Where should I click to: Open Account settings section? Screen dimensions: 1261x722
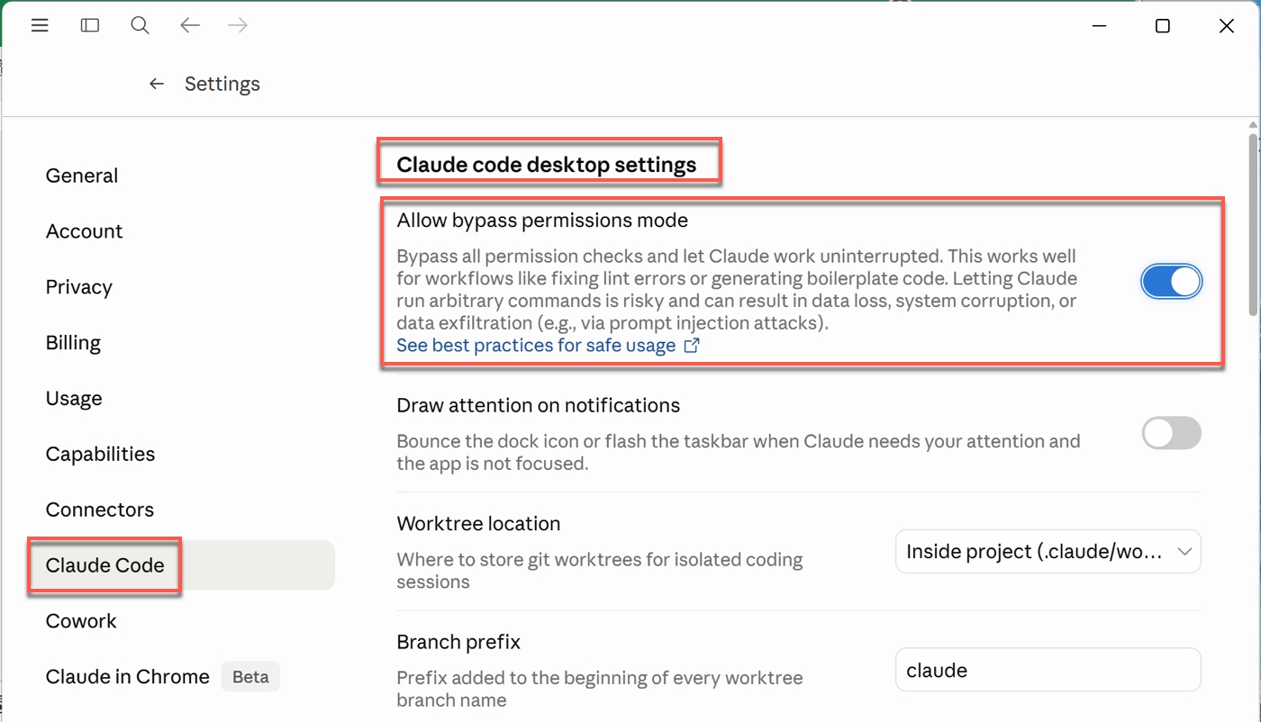[x=84, y=231]
